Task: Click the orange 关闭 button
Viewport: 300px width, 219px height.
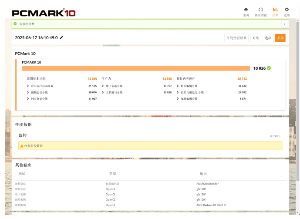Action: [x=280, y=38]
